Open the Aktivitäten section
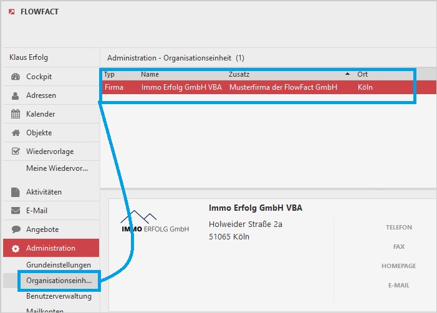Image resolution: width=437 pixels, height=313 pixels. [51, 192]
